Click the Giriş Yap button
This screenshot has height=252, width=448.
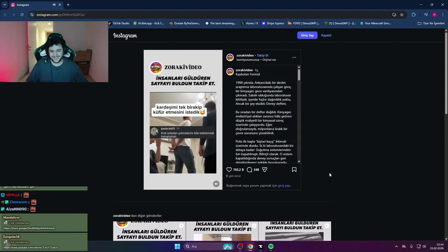(307, 35)
